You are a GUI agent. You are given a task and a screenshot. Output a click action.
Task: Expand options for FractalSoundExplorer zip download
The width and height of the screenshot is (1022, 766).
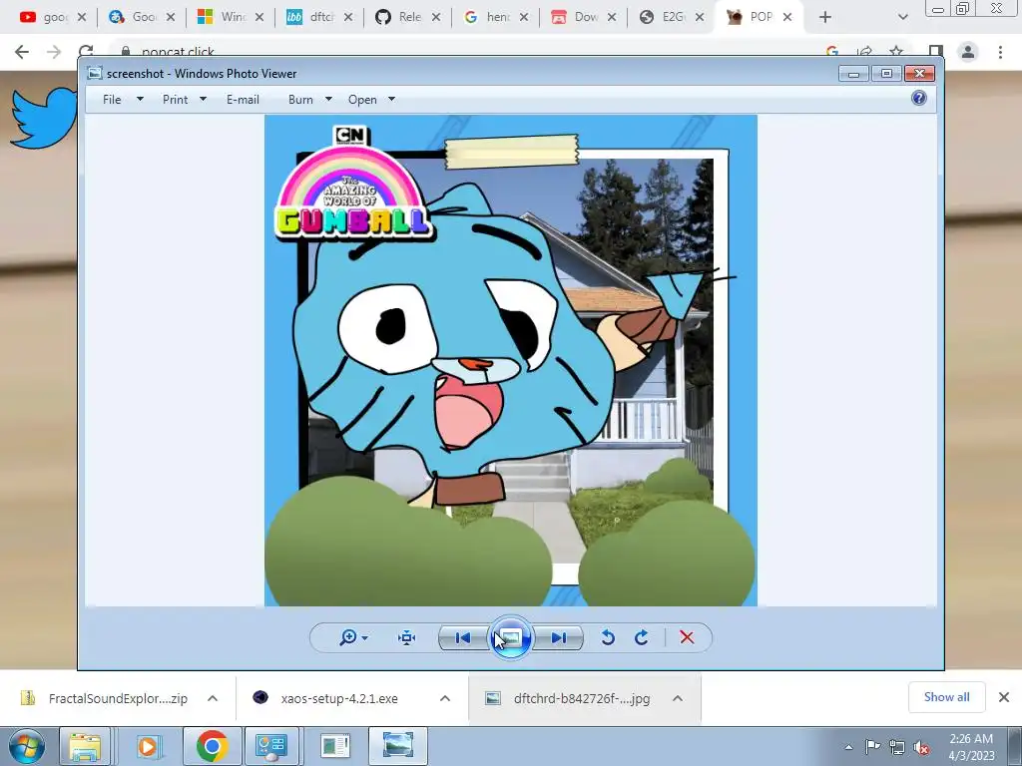point(213,698)
